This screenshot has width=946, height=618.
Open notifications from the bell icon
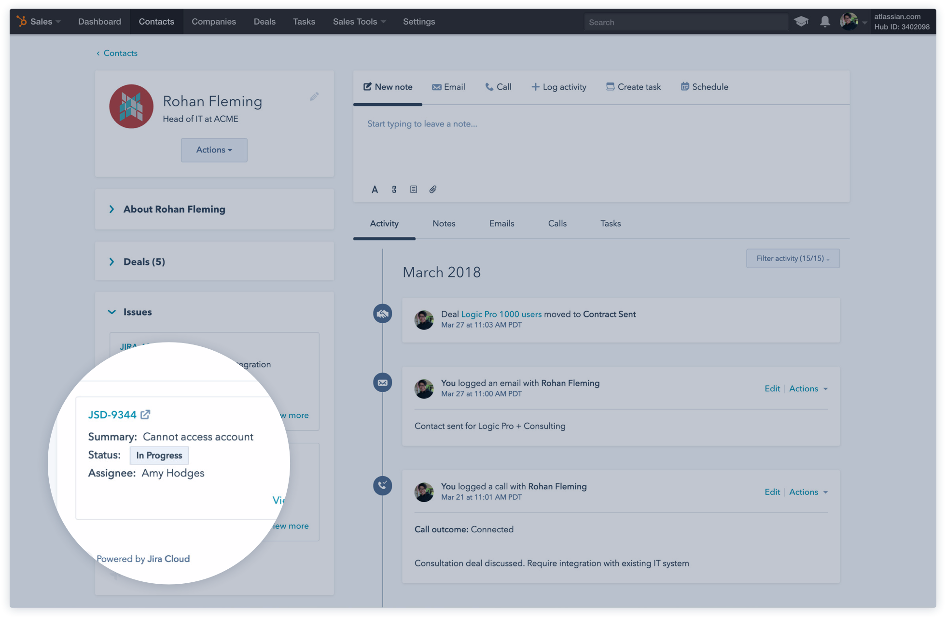tap(824, 21)
